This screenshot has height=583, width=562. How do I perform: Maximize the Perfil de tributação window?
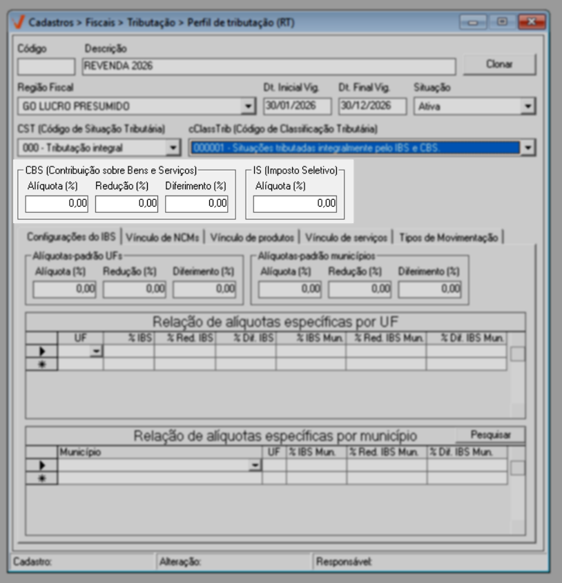[x=502, y=21]
